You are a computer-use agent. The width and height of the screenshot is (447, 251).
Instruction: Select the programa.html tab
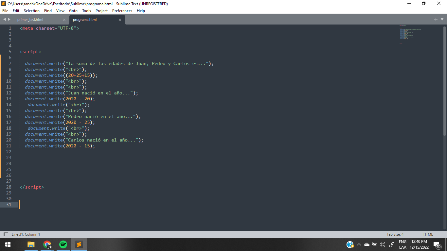click(x=85, y=20)
